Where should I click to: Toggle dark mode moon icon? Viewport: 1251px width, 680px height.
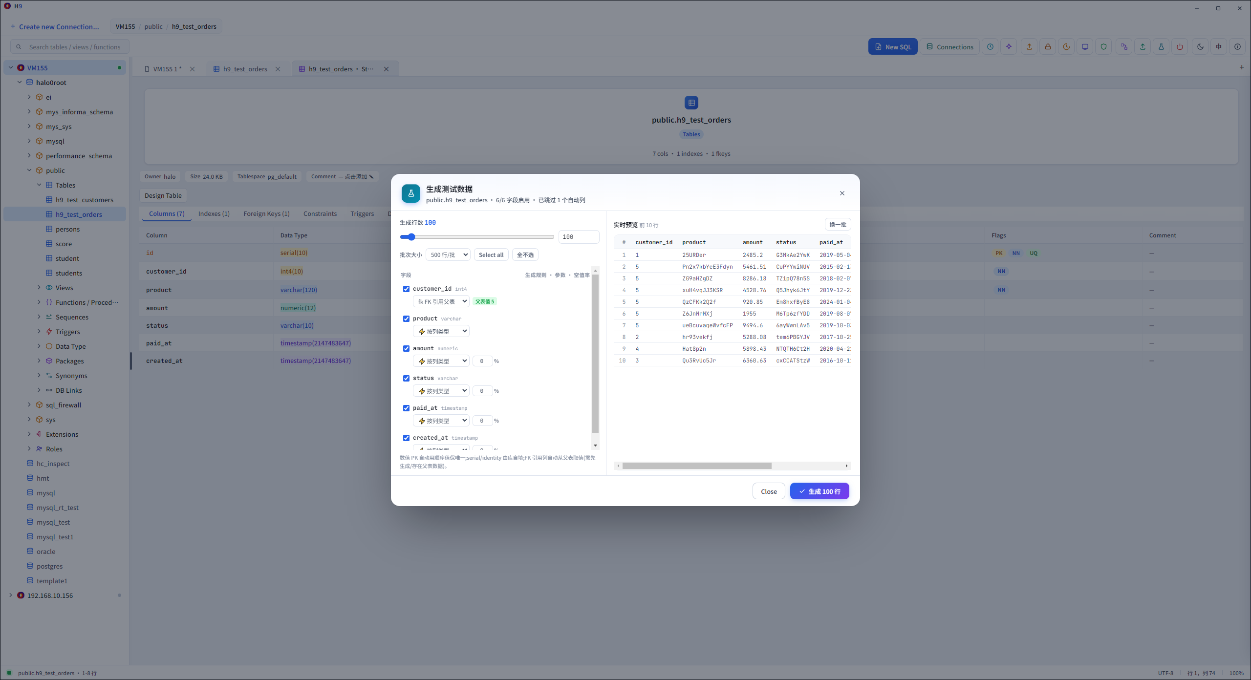pyautogui.click(x=1200, y=47)
